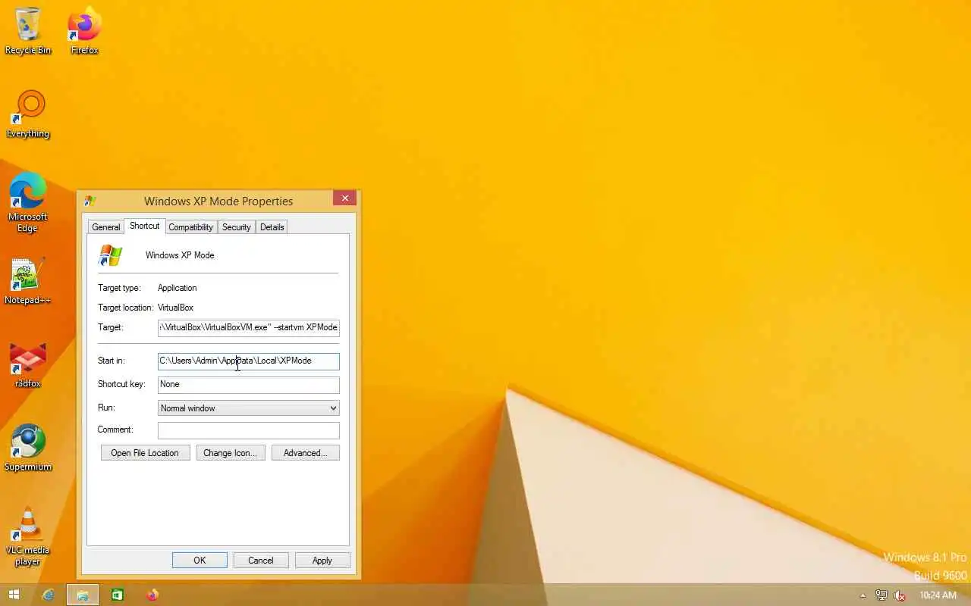Open the Details tab

(x=272, y=227)
